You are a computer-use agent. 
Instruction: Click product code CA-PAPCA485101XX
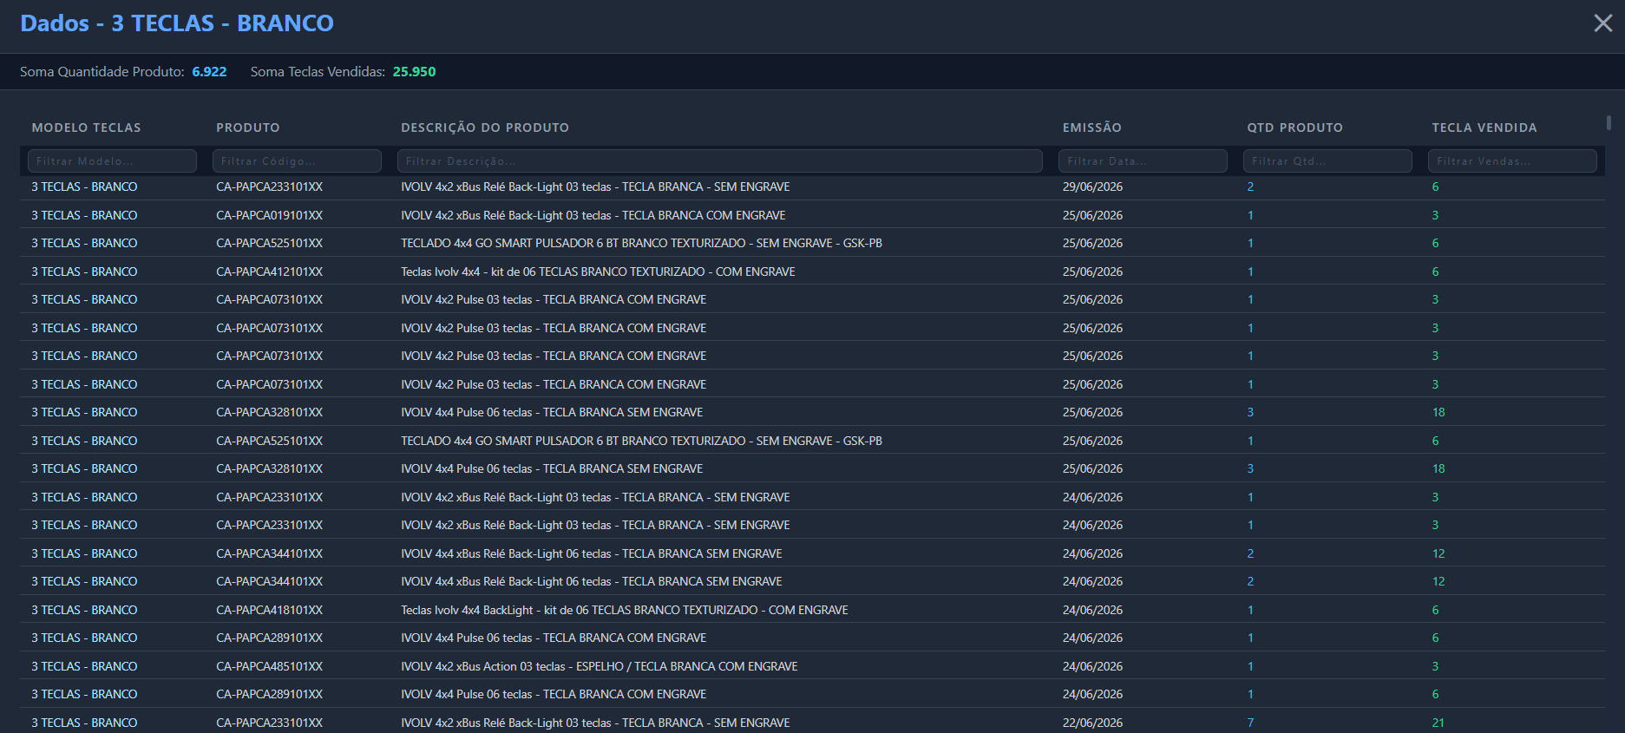tap(269, 666)
